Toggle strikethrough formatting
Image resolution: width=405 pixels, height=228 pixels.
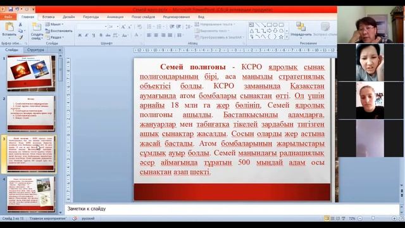pos(108,35)
